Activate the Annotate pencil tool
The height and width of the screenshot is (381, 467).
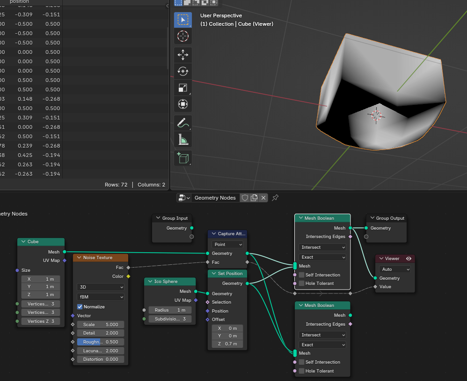(182, 123)
